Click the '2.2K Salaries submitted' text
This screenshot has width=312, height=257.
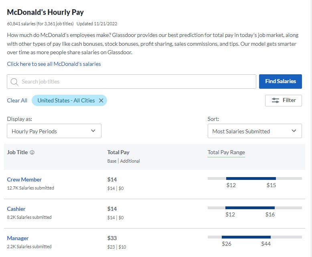(x=29, y=247)
